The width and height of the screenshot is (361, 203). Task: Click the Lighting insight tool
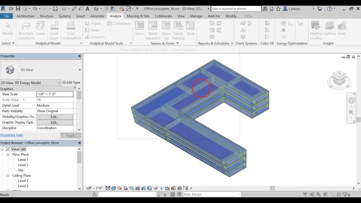(x=329, y=28)
